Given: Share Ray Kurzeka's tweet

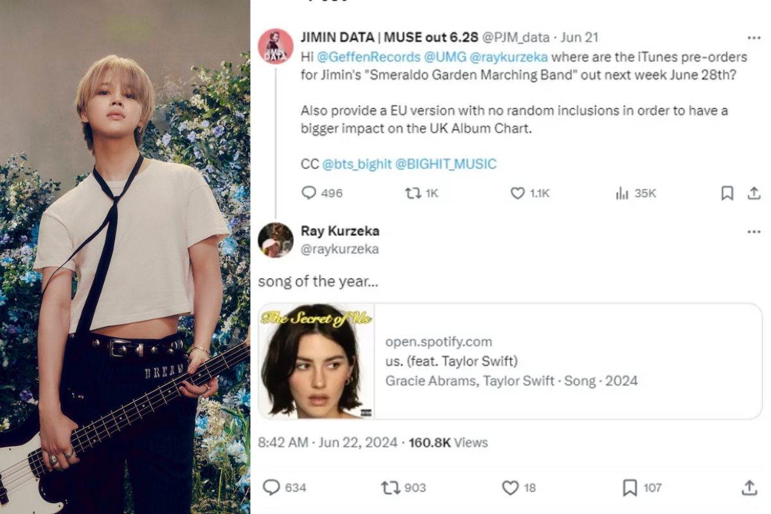Looking at the screenshot, I should [749, 488].
